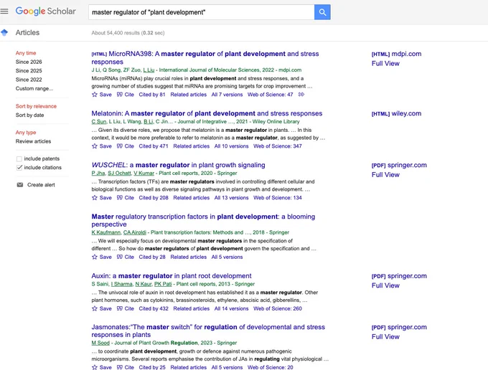Click Create alert envelope icon
The image size is (488, 370).
20,185
